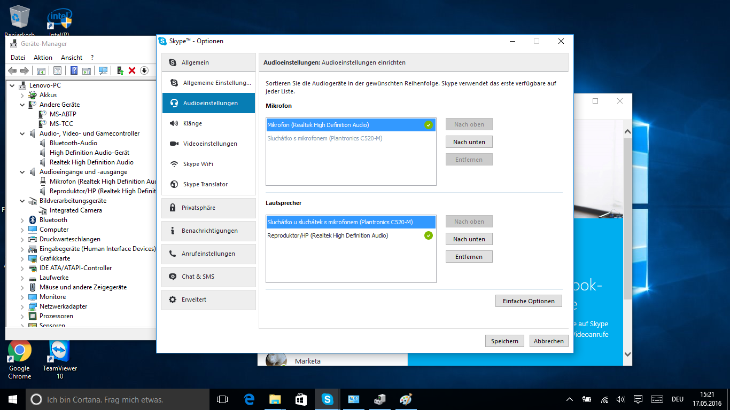
Task: Open Klänge in Skype options sidebar
Action: (x=209, y=123)
